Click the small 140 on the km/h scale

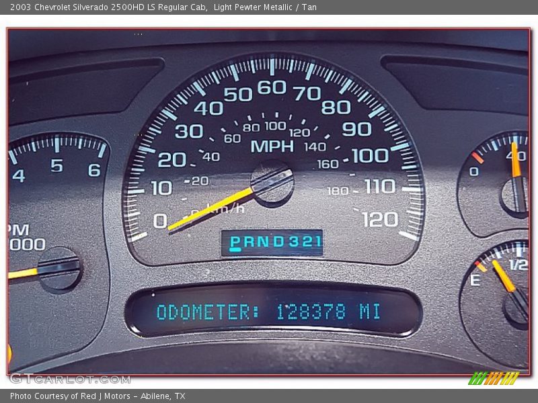click(315, 147)
